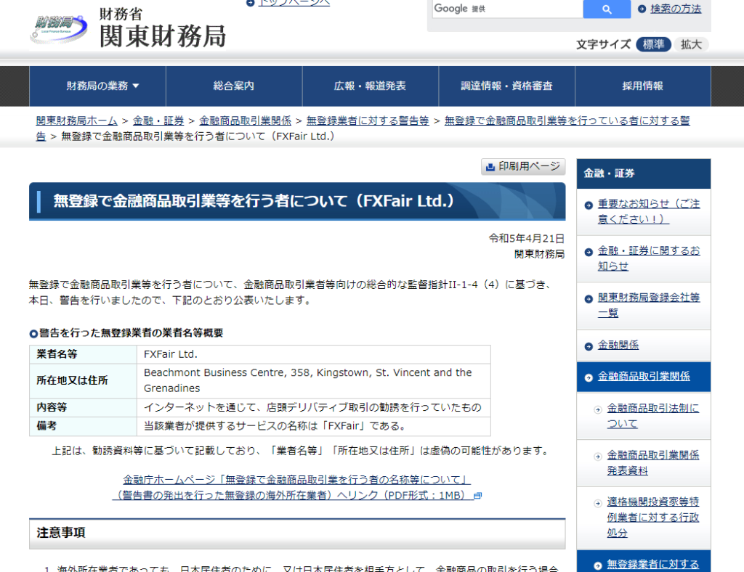Viewport: 744px width, 572px height.
Task: Click the arrow bullet beside 無登録業者に対する
Action: (x=598, y=565)
